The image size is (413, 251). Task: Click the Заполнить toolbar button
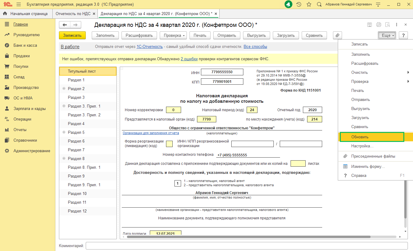105,35
